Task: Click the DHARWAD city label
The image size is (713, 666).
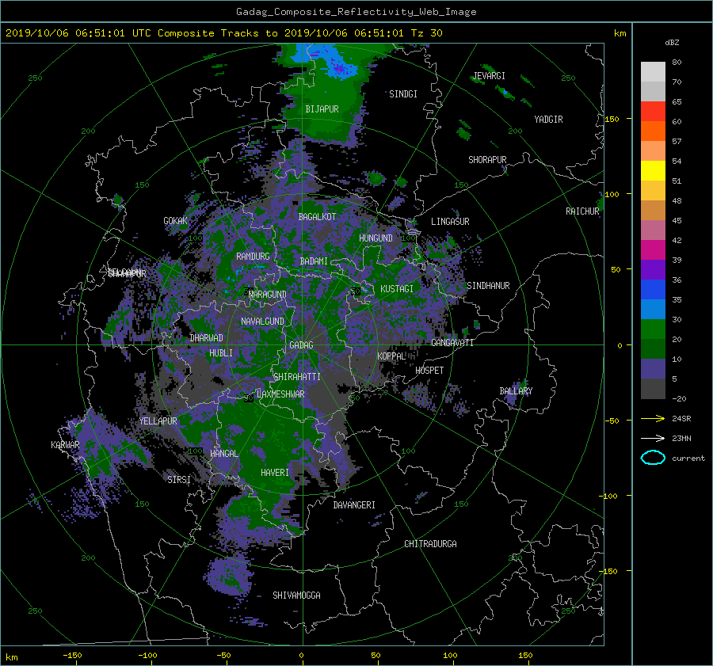Action: coord(206,338)
